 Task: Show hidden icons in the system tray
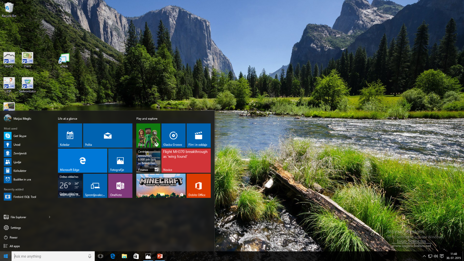coord(424,256)
